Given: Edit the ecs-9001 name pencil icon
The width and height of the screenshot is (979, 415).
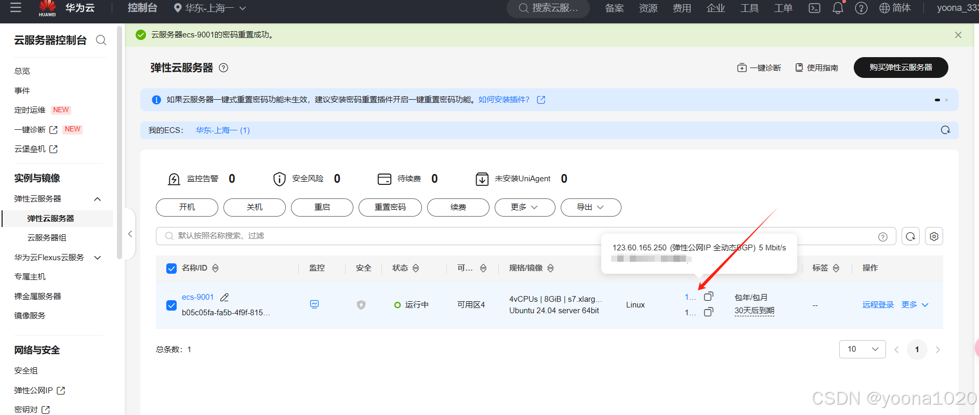Looking at the screenshot, I should tap(224, 297).
